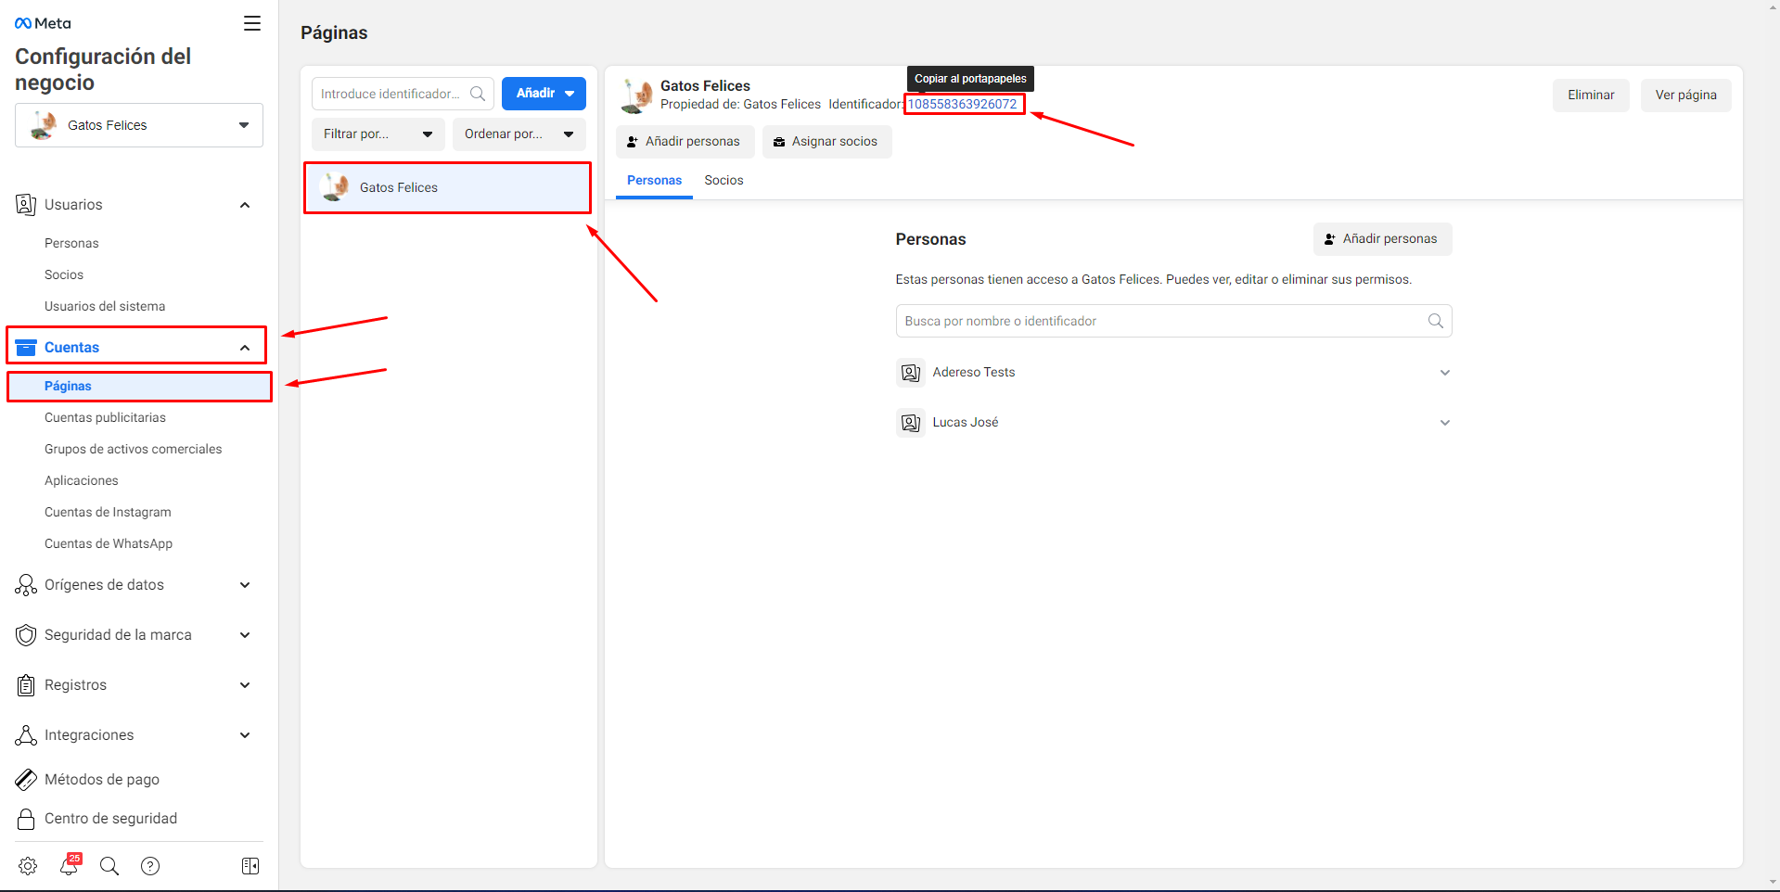Open Cuentas de Instagram

(108, 512)
